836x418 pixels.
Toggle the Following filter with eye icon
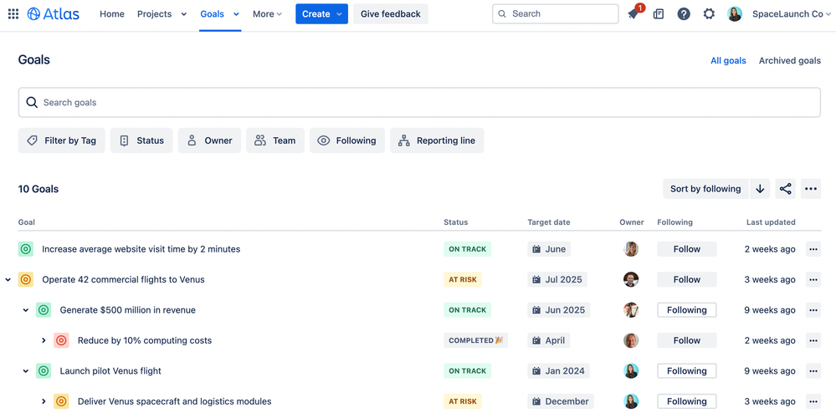pyautogui.click(x=347, y=140)
